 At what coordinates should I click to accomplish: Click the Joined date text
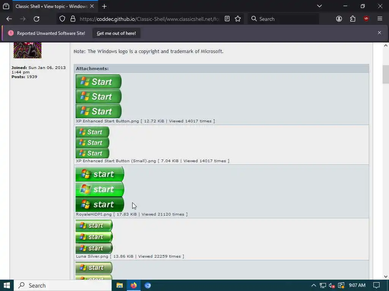38,70
